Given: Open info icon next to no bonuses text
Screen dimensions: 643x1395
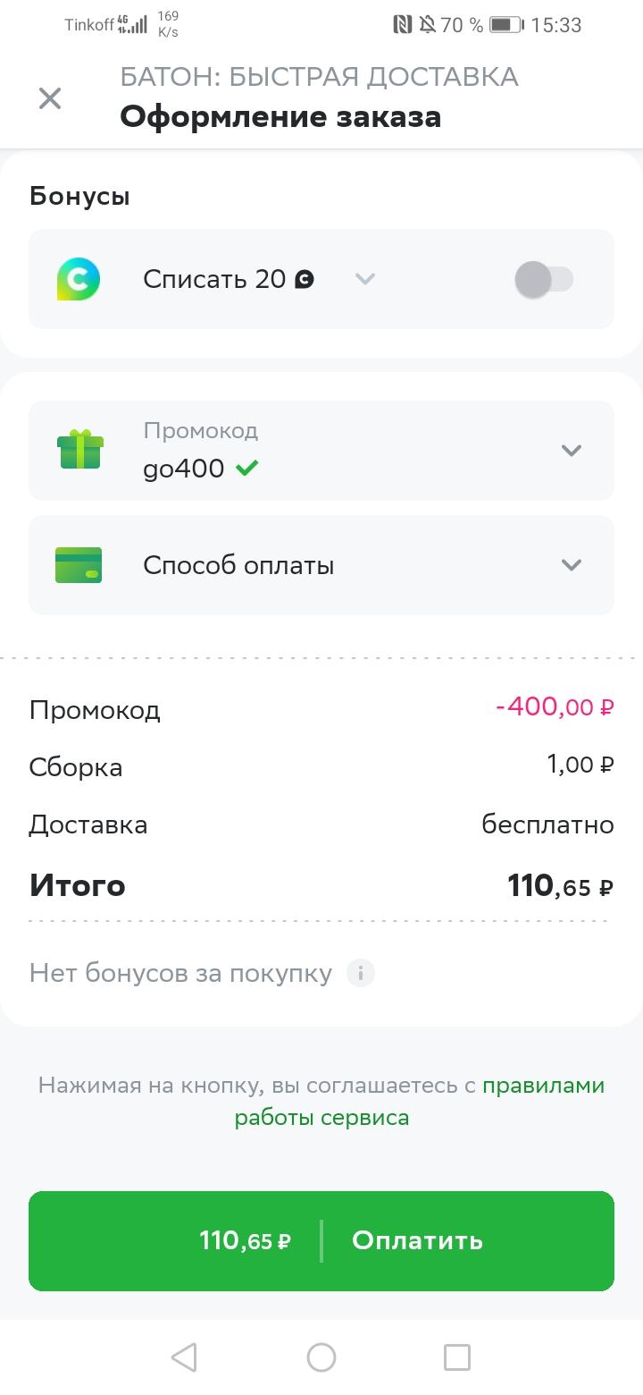Looking at the screenshot, I should [x=361, y=973].
